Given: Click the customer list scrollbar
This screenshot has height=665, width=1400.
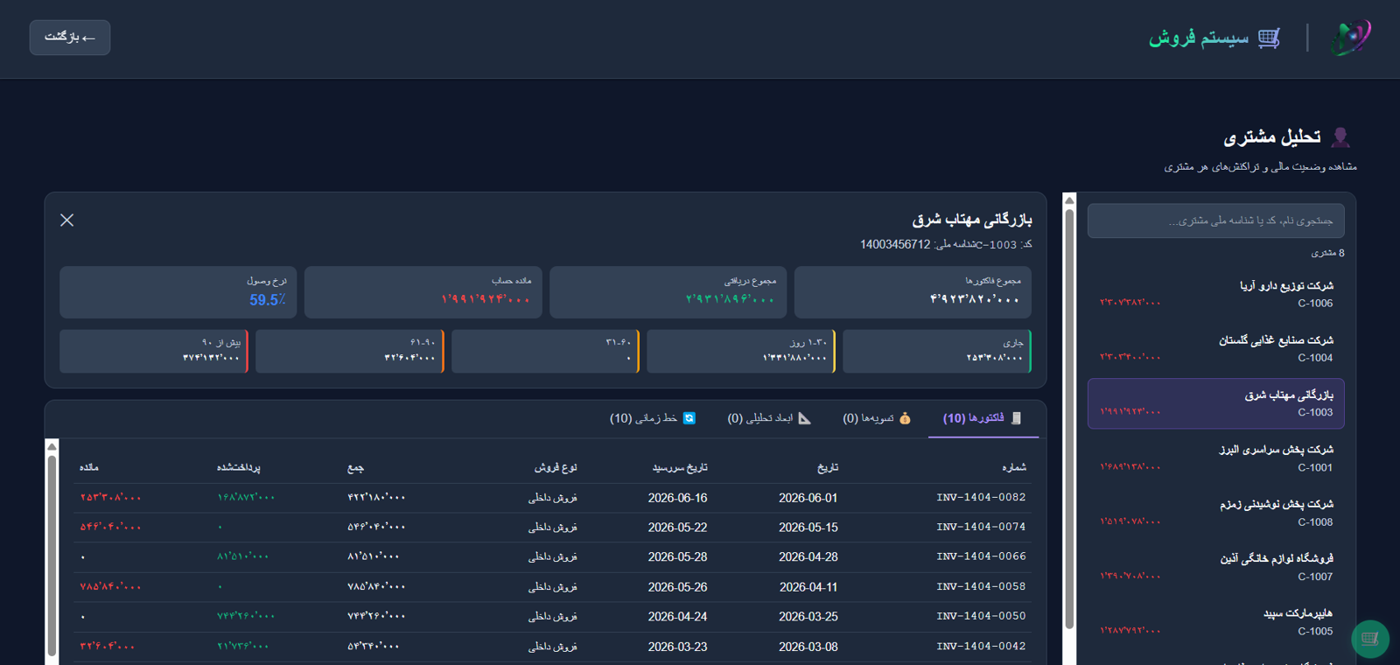Looking at the screenshot, I should (1069, 418).
